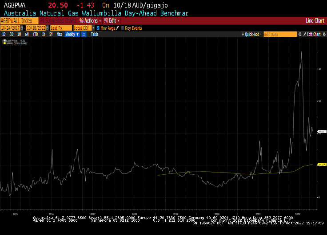Enable the Key Events checkbox
327x235 pixels.
pos(122,28)
